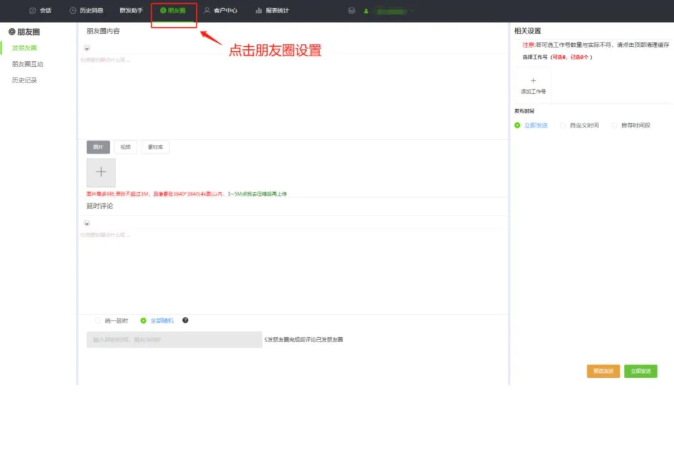Screen dimensions: 674x449
Task: Switch to the 素材库 tab
Action: (x=155, y=147)
